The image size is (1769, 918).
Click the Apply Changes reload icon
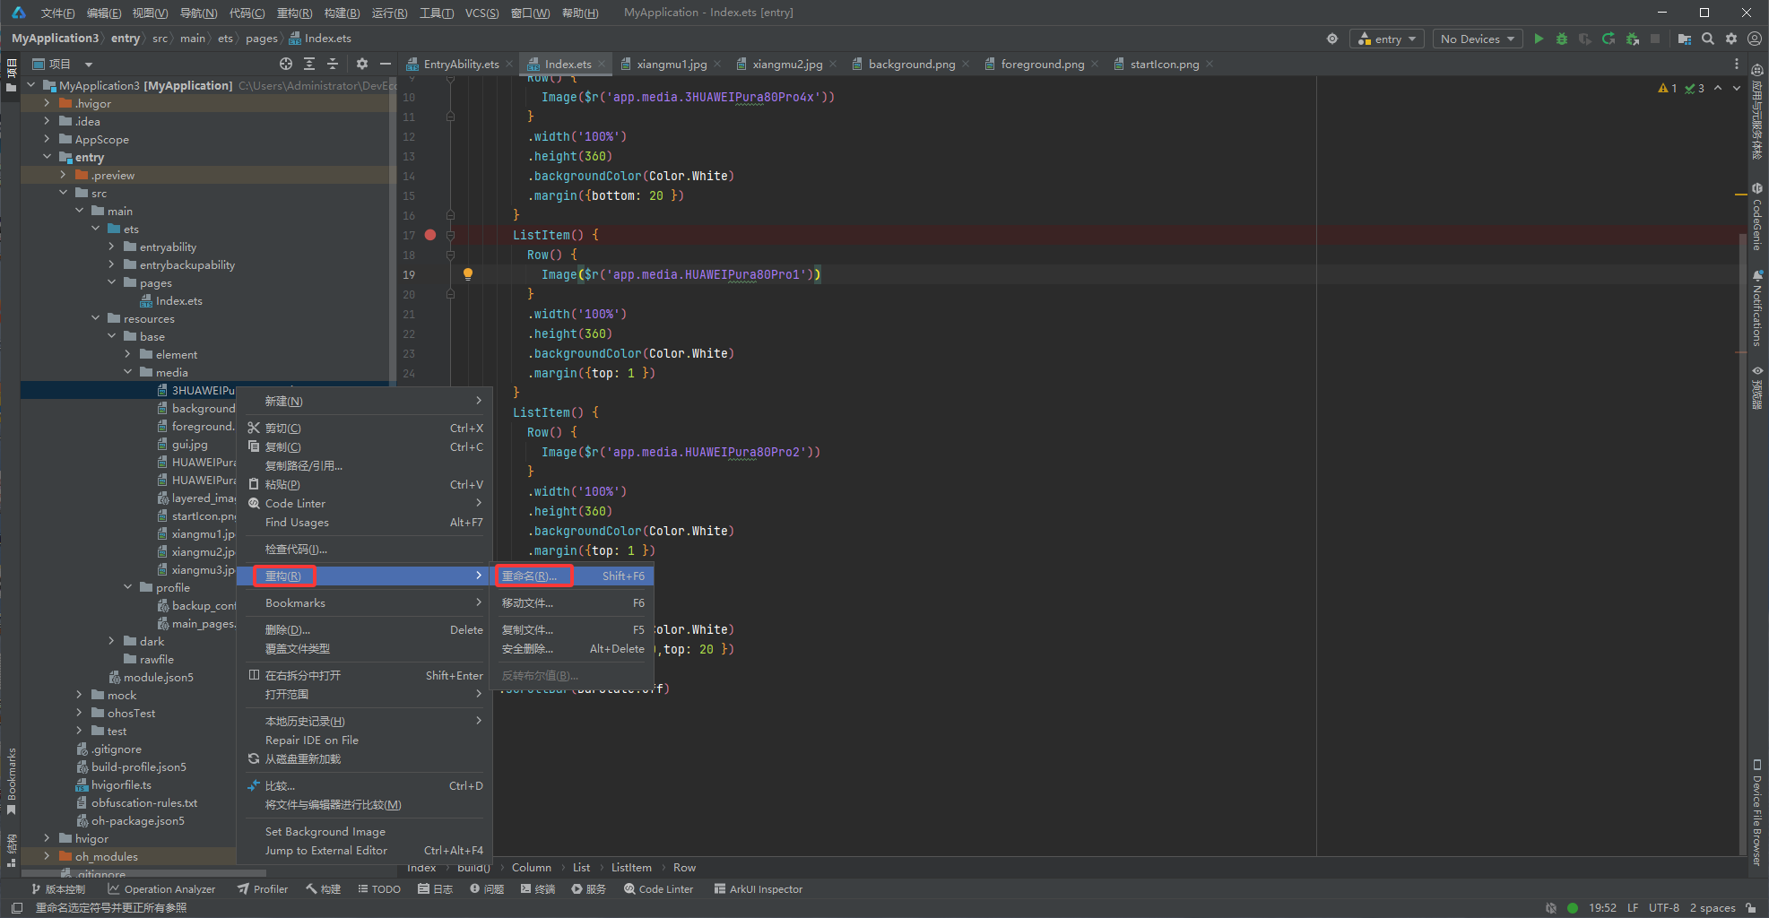point(1609,39)
